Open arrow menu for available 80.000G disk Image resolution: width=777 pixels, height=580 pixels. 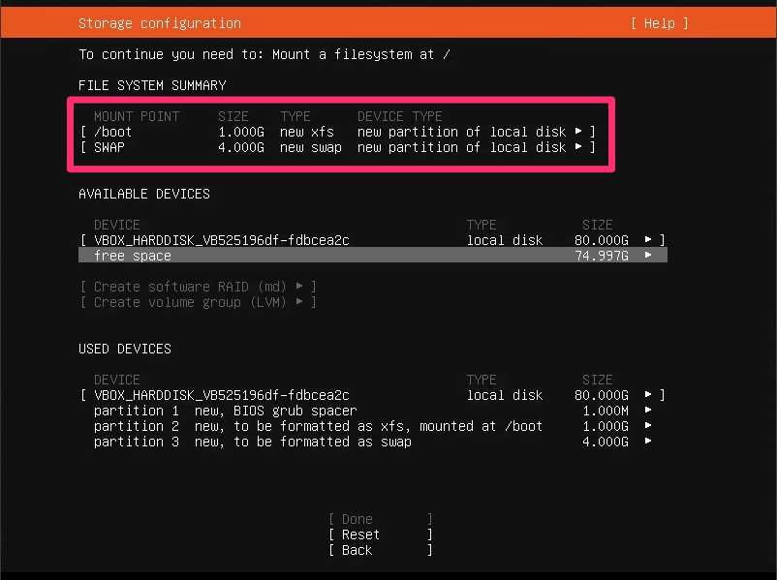[x=648, y=240]
